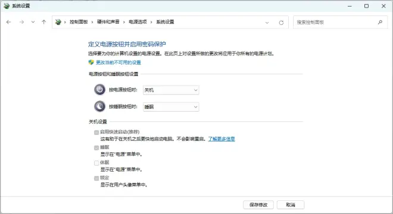Screen dimensions: 393x214
Task: Maximize the 系统设置 window
Action: click(x=366, y=6)
